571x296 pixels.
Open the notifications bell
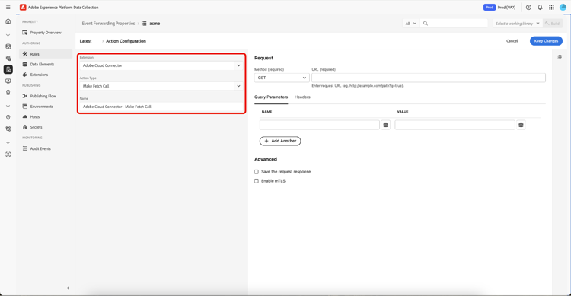(540, 8)
